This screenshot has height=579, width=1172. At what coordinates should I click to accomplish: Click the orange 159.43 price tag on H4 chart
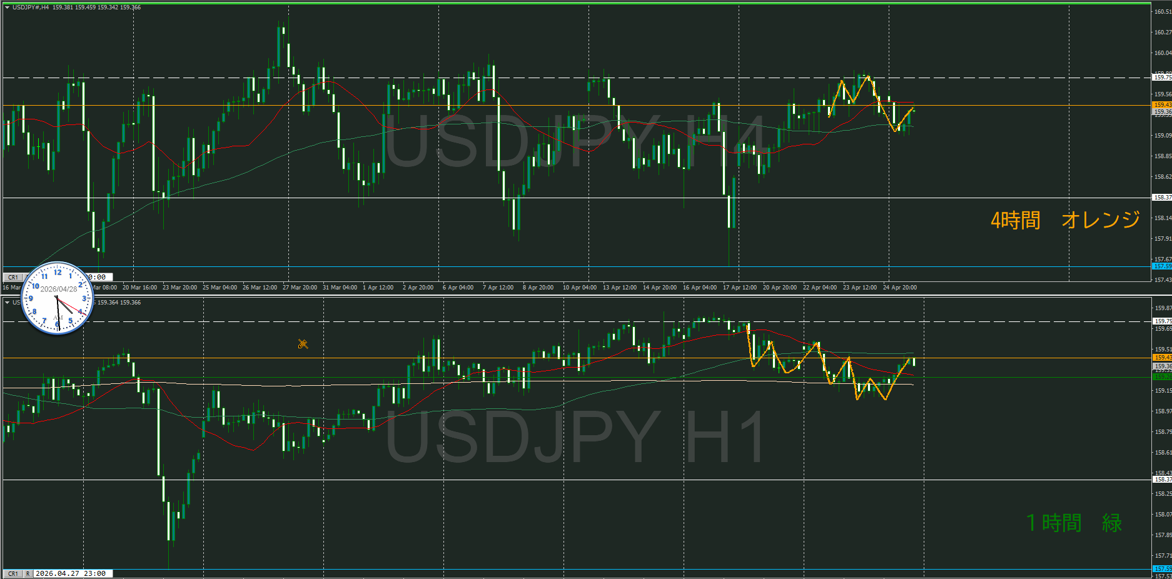1162,104
